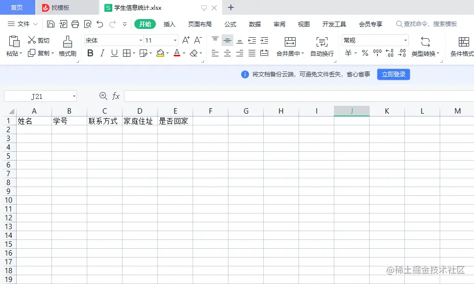The width and height of the screenshot is (474, 284).
Task: Switch to the 视图 (View) tab
Action: click(x=303, y=24)
